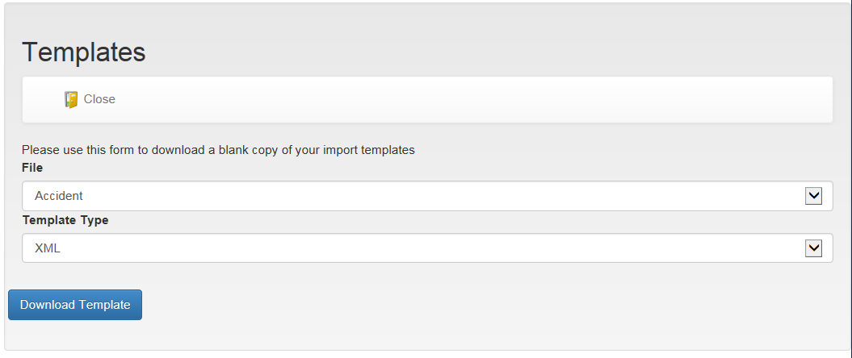
Task: Click the Download Template button
Action: [75, 305]
